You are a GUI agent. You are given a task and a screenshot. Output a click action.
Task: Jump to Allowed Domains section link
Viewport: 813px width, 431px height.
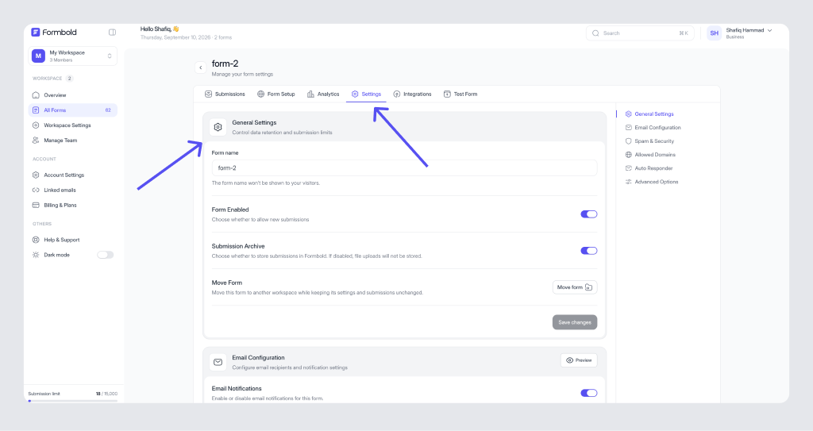pyautogui.click(x=650, y=155)
